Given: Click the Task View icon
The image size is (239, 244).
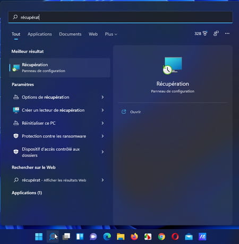Looking at the screenshot, I should (x=66, y=237).
